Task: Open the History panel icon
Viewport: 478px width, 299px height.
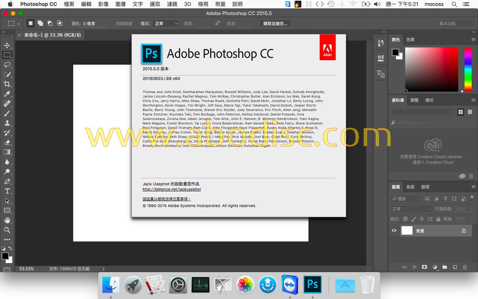Action: tap(381, 43)
